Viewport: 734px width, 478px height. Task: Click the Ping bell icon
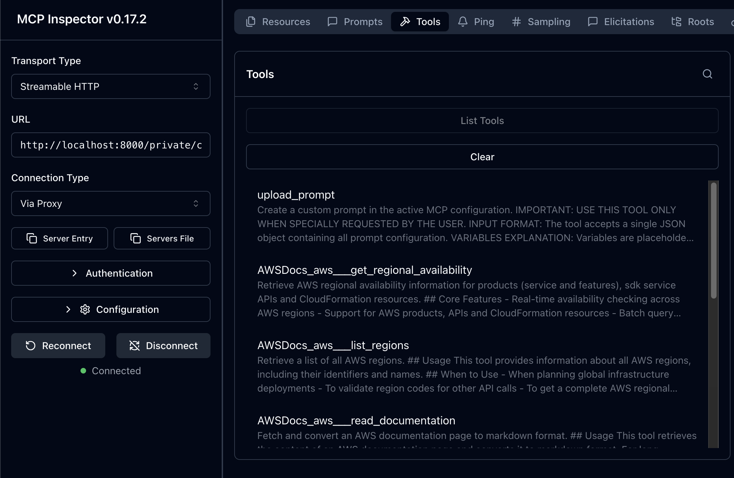(x=463, y=21)
